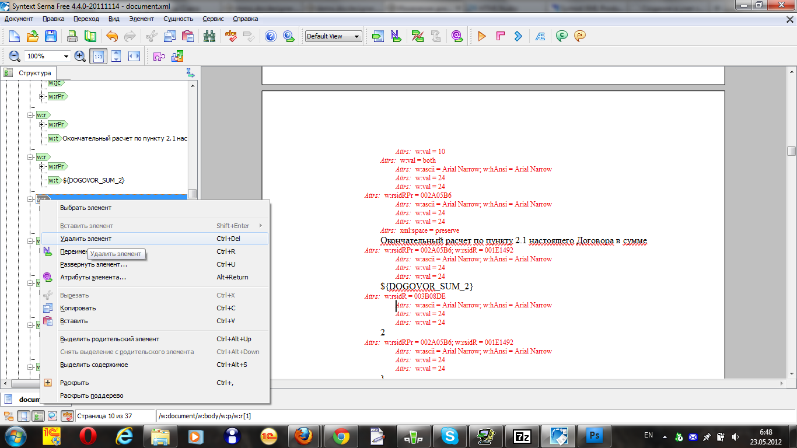Expand the w:rPr node above 'Окончательный расчет'
The height and width of the screenshot is (448, 797).
tap(42, 124)
